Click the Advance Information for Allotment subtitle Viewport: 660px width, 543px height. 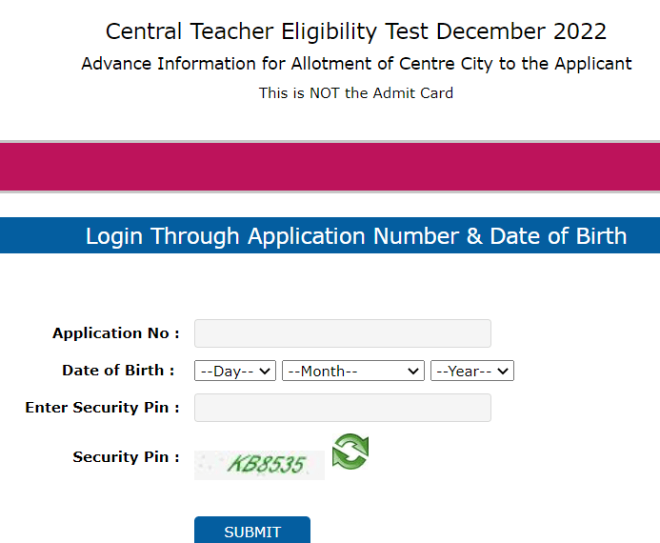(x=356, y=64)
